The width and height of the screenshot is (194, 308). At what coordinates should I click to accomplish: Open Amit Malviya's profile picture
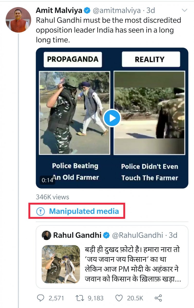coord(18,20)
